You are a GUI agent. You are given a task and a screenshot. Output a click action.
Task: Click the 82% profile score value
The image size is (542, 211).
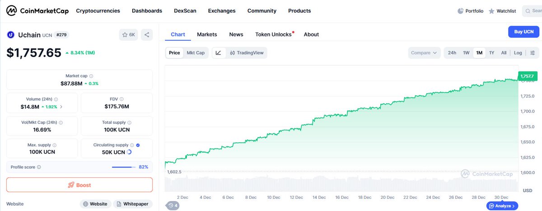point(144,167)
